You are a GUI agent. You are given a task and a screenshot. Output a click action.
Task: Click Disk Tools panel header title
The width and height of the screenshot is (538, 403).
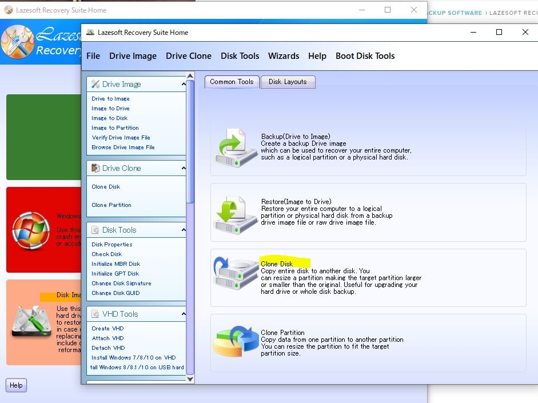pyautogui.click(x=119, y=230)
